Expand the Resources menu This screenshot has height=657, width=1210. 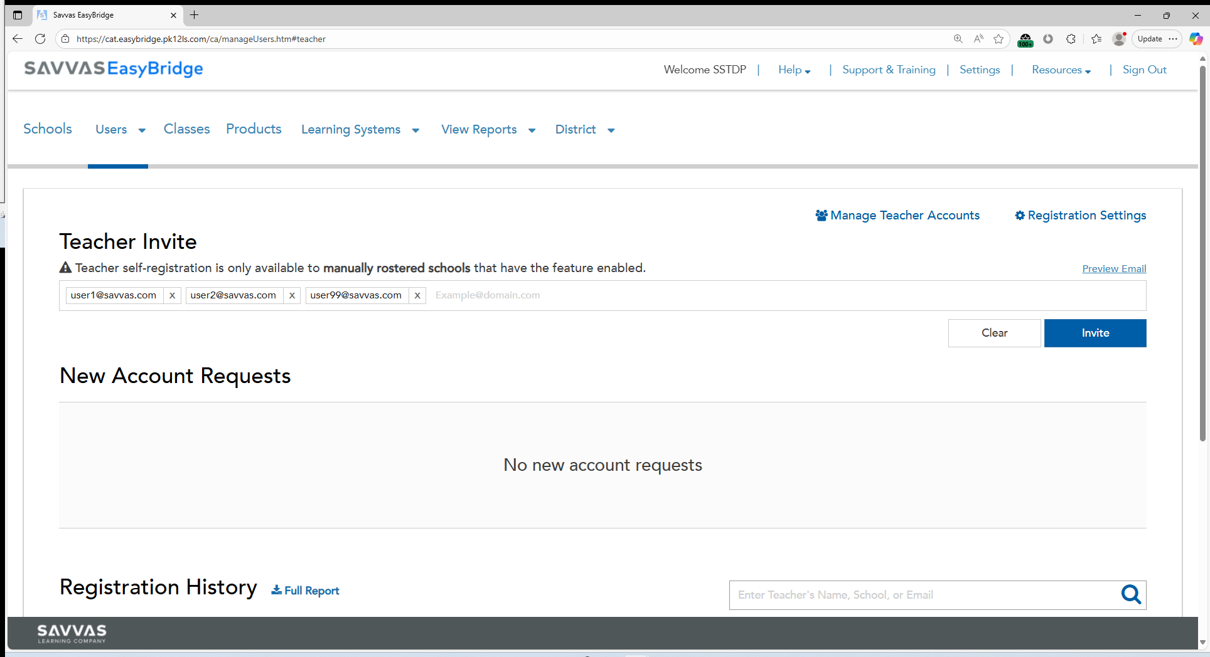pyautogui.click(x=1061, y=70)
